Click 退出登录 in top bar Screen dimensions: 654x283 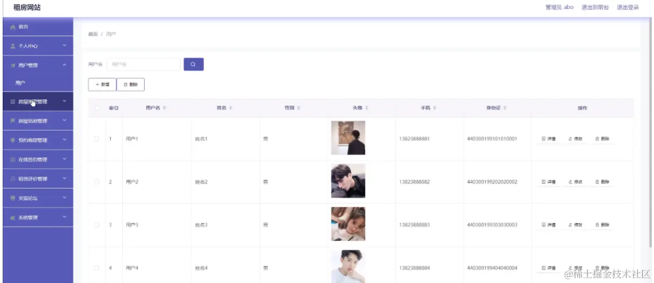(x=628, y=8)
